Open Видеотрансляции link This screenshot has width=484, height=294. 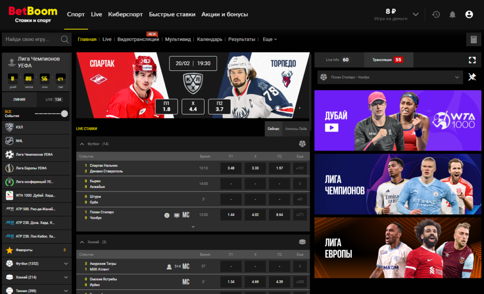click(x=138, y=39)
